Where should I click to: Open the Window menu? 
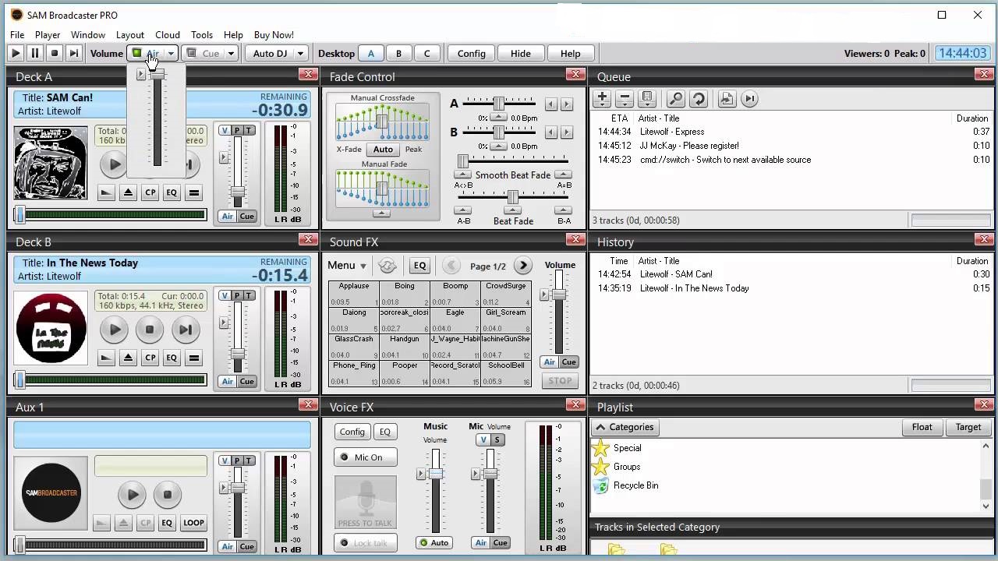88,35
